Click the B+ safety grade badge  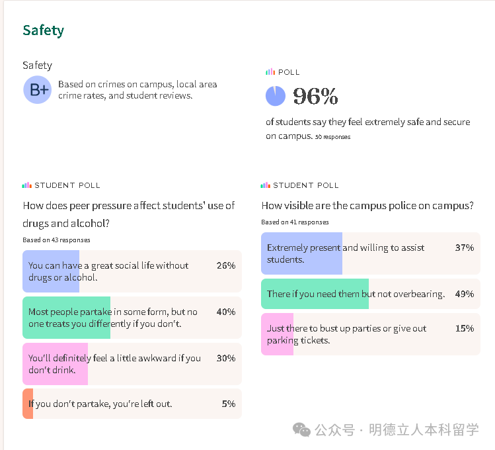[x=38, y=91]
